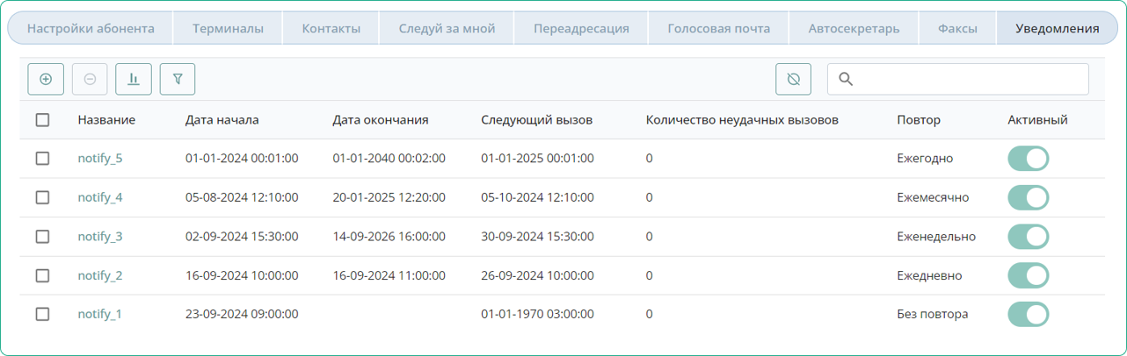This screenshot has height=356, width=1127.
Task: Open the column chart icon button
Action: click(134, 79)
